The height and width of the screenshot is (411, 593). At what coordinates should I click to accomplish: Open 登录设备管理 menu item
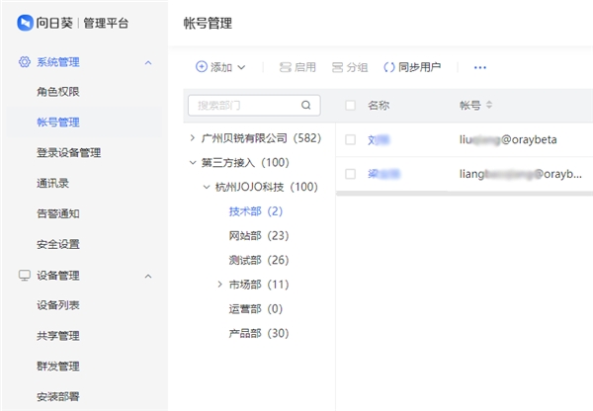coord(68,153)
